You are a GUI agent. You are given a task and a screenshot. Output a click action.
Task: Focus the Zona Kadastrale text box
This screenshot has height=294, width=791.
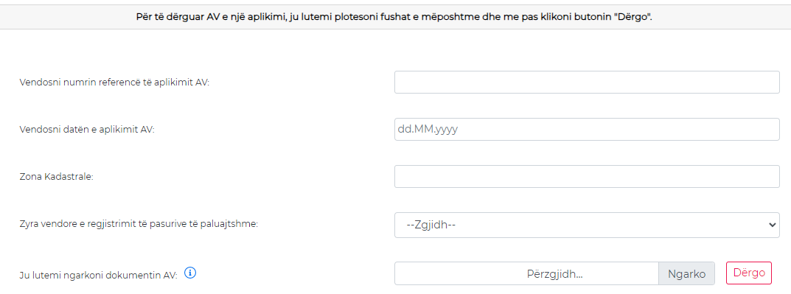point(588,177)
